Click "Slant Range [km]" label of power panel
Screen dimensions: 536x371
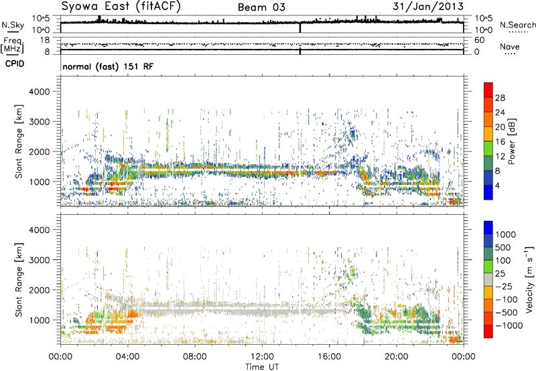[x=19, y=141]
